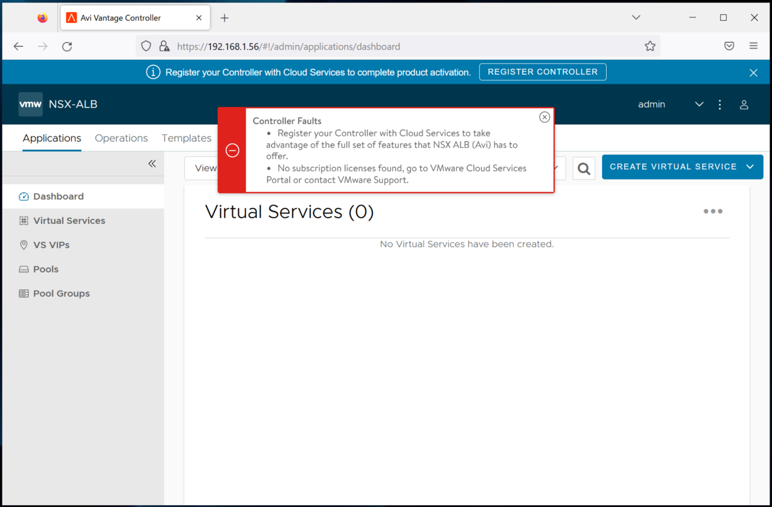The width and height of the screenshot is (772, 507).
Task: Reload the current page
Action: [67, 46]
